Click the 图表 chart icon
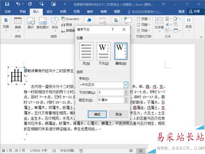The image size is (205, 154). tap(67, 25)
